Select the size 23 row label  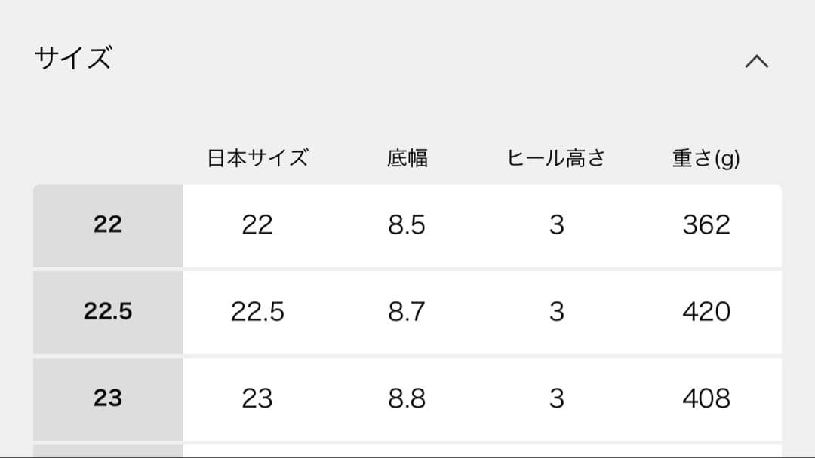[107, 397]
